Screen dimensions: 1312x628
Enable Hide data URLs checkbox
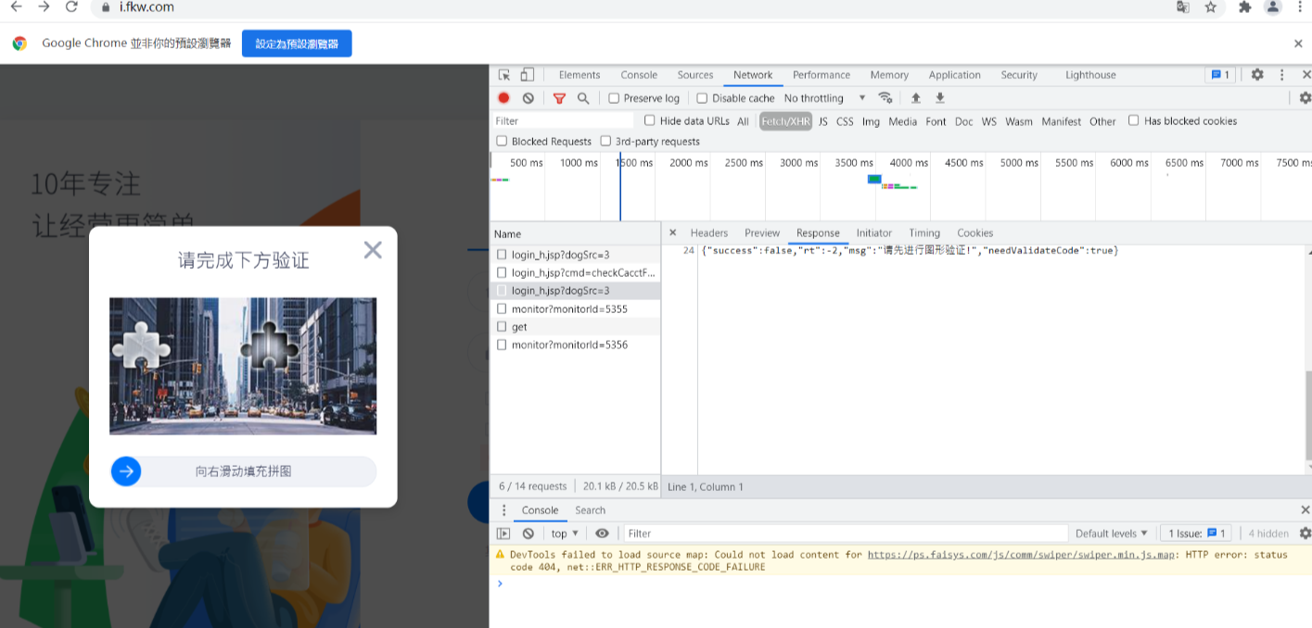650,120
